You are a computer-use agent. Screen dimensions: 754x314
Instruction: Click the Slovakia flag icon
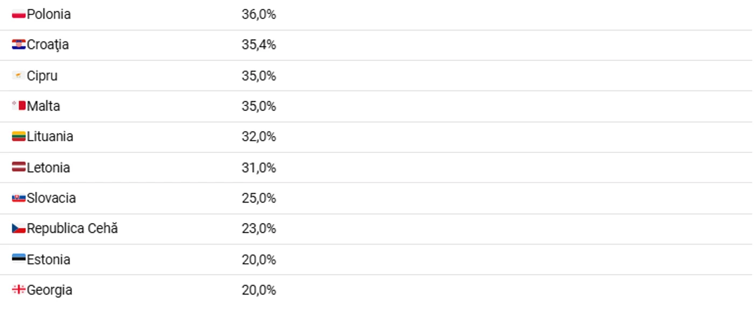pyautogui.click(x=19, y=198)
